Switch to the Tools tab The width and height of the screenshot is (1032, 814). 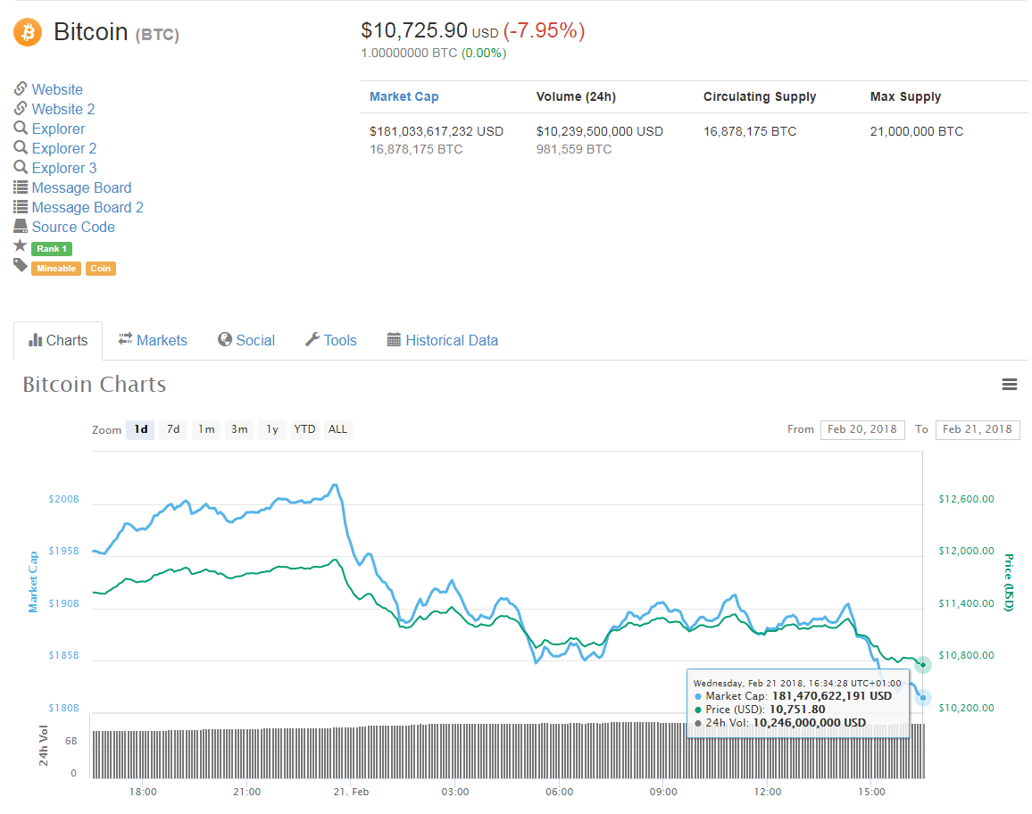point(330,340)
